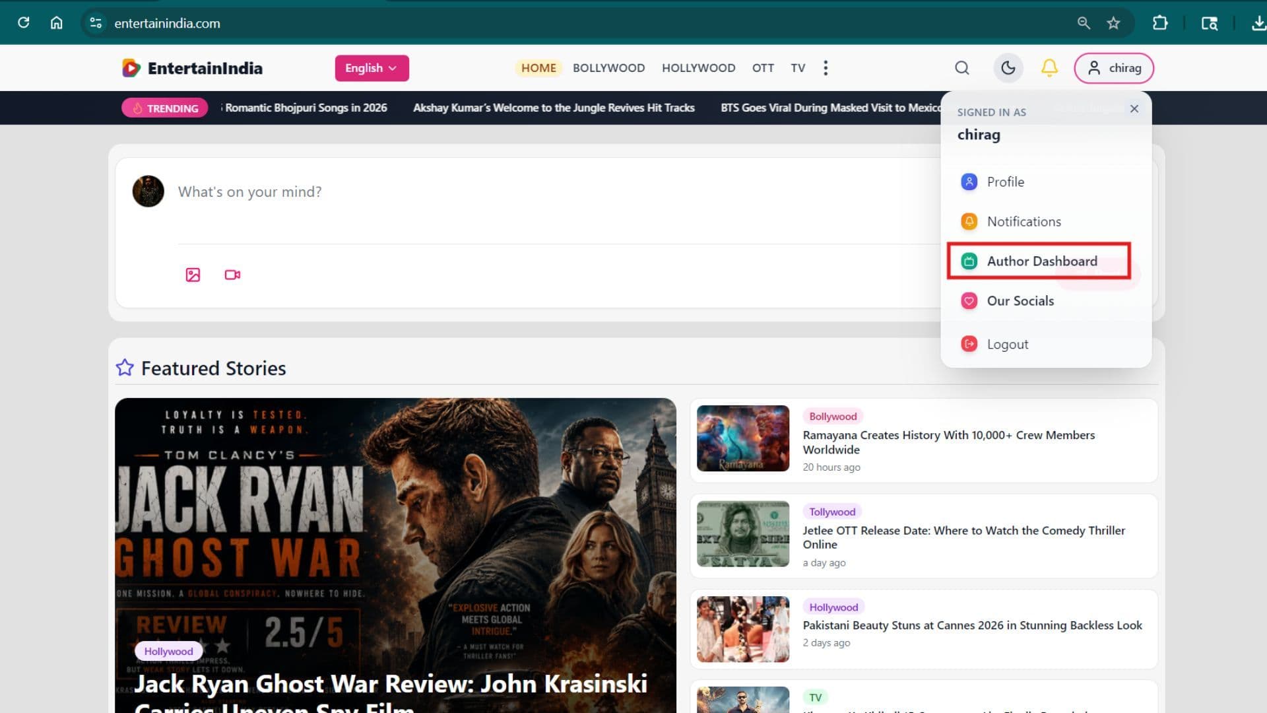
Task: Open the Jetlee OTT Release Date story
Action: tap(963, 537)
